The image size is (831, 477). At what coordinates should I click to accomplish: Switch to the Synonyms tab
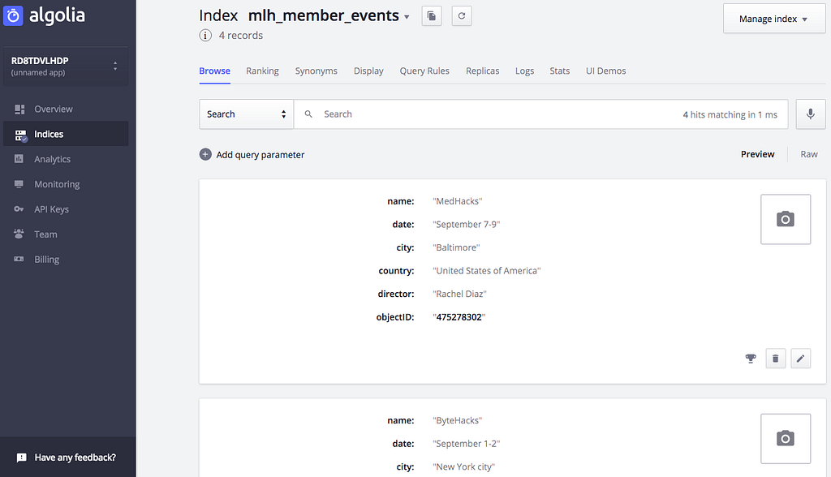(316, 71)
